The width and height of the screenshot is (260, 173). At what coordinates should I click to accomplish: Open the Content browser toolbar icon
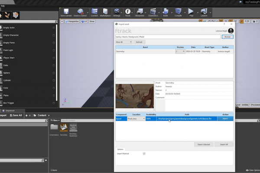point(94,13)
